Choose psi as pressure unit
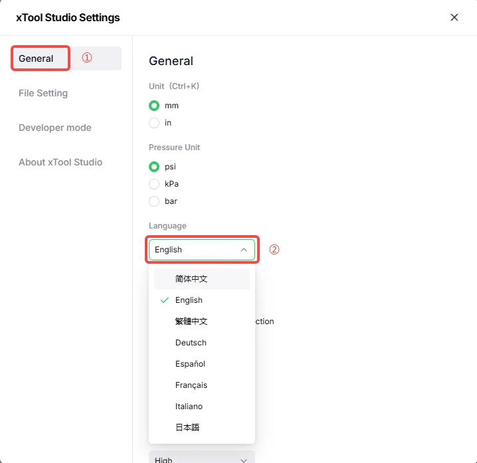The image size is (477, 463). [x=154, y=167]
